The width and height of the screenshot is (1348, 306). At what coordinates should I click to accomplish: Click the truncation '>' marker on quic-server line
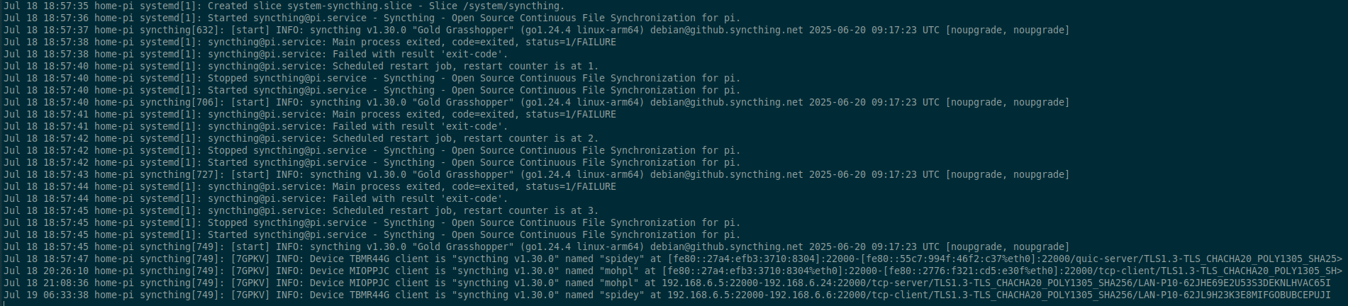(x=1339, y=259)
